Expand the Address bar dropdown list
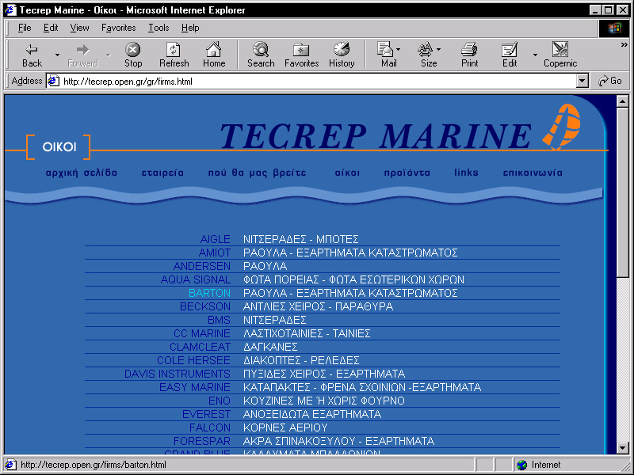 582,82
